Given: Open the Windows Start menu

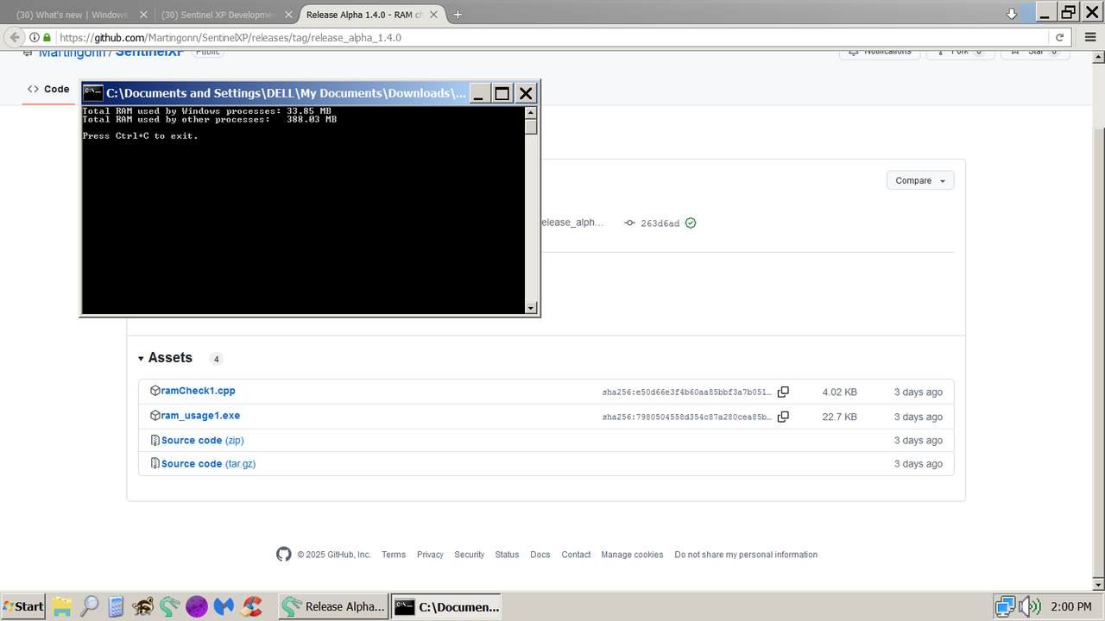Looking at the screenshot, I should 24,606.
